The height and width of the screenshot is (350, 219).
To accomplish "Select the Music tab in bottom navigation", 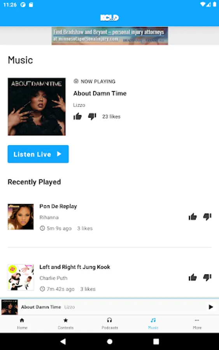I will 153,324.
